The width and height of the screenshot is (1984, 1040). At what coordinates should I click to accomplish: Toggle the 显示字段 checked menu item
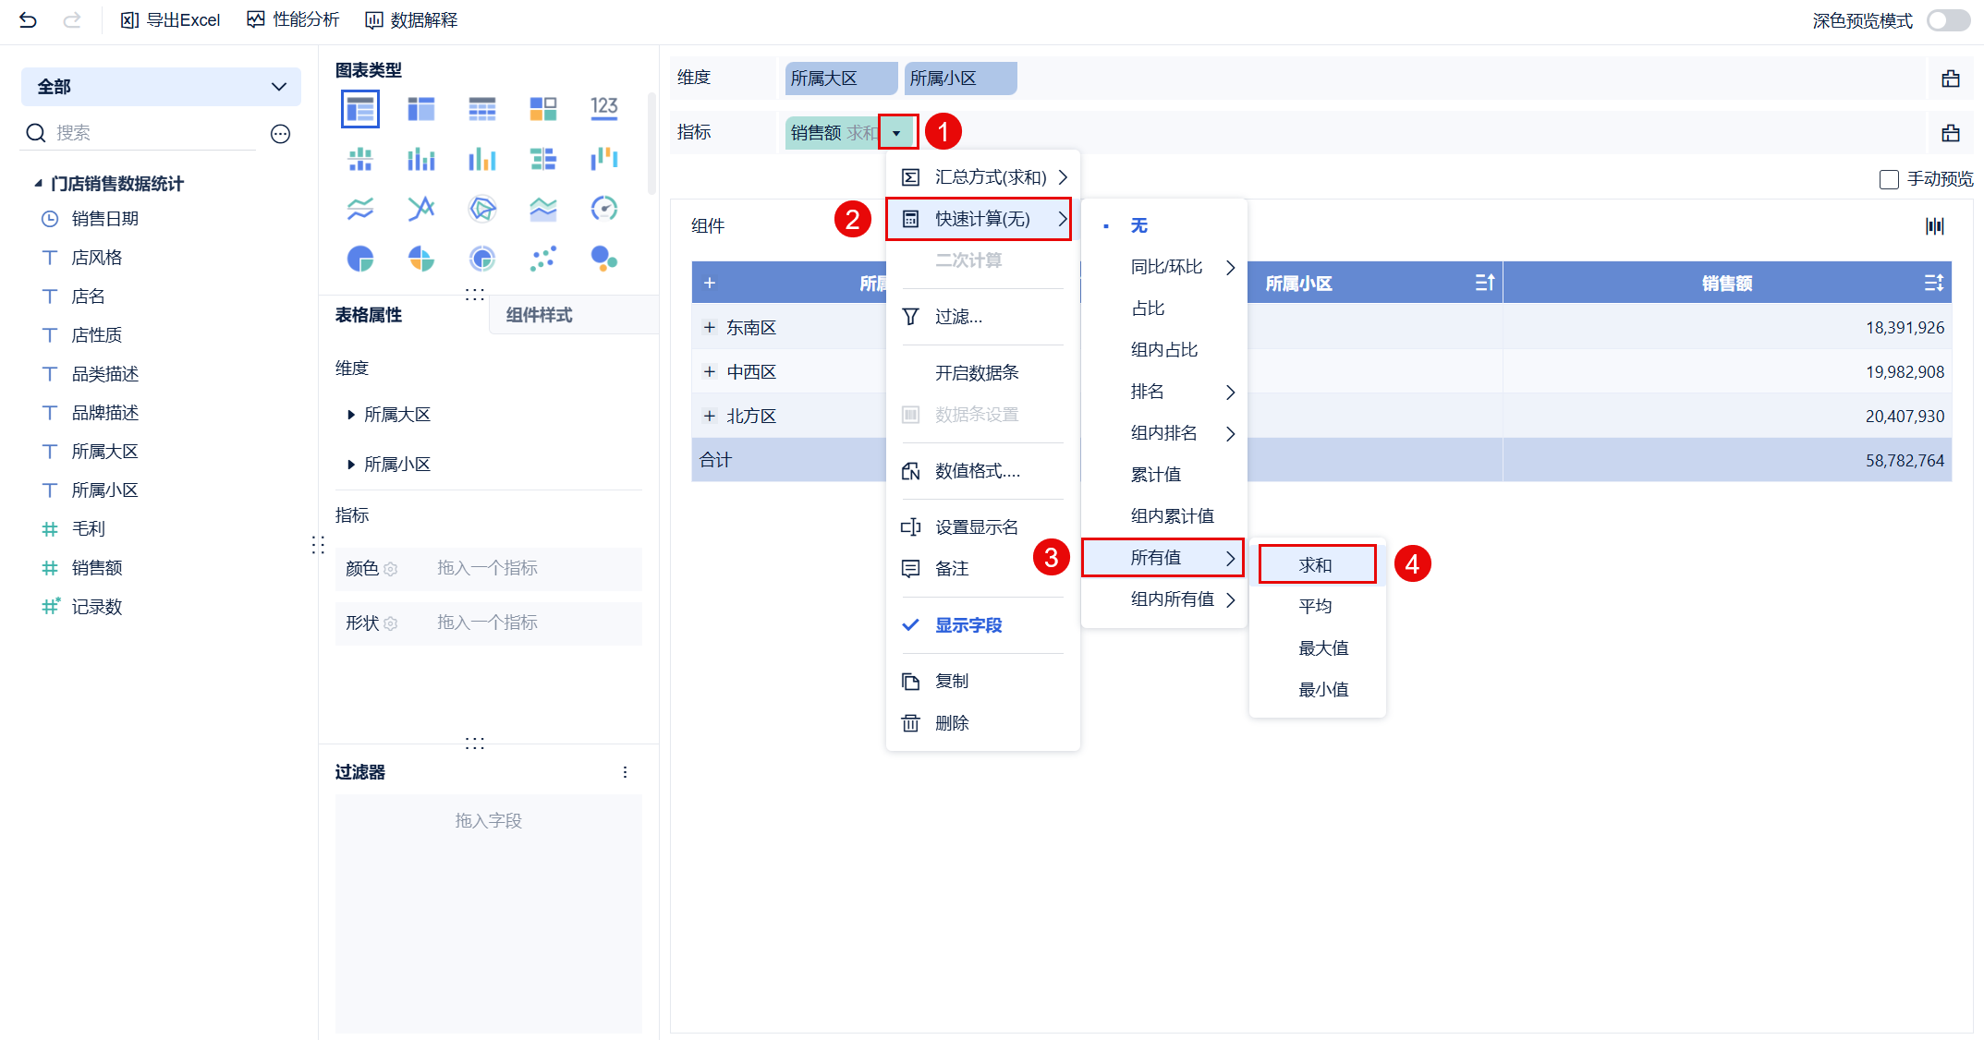(x=968, y=625)
